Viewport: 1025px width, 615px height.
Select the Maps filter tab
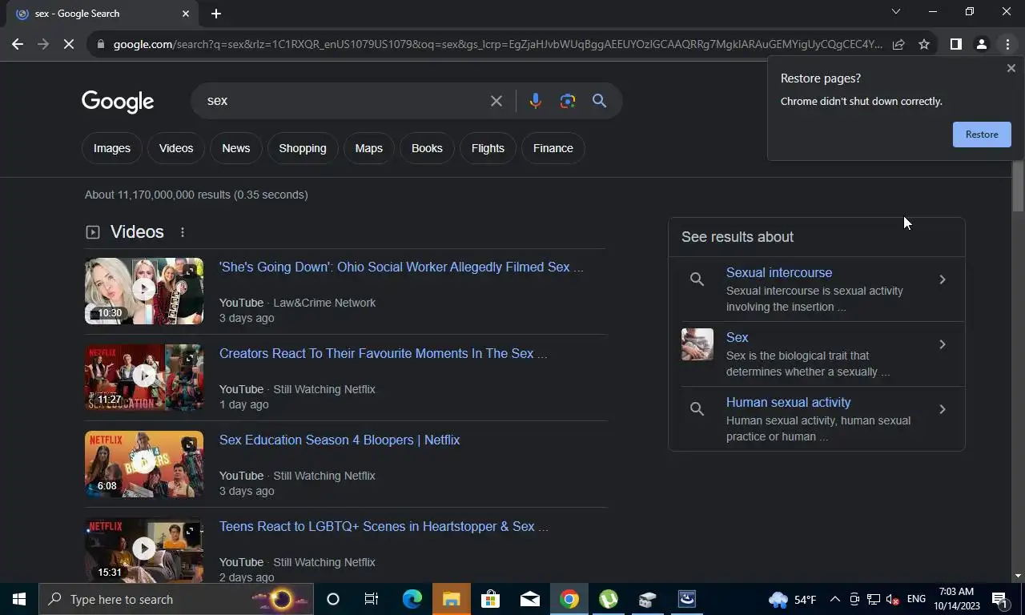tap(369, 148)
